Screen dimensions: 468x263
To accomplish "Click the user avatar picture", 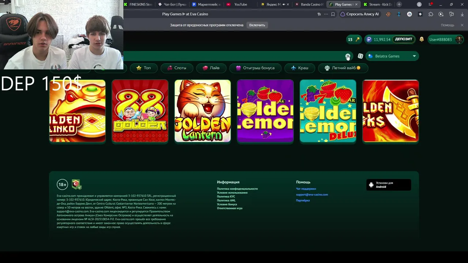I will 459,39.
